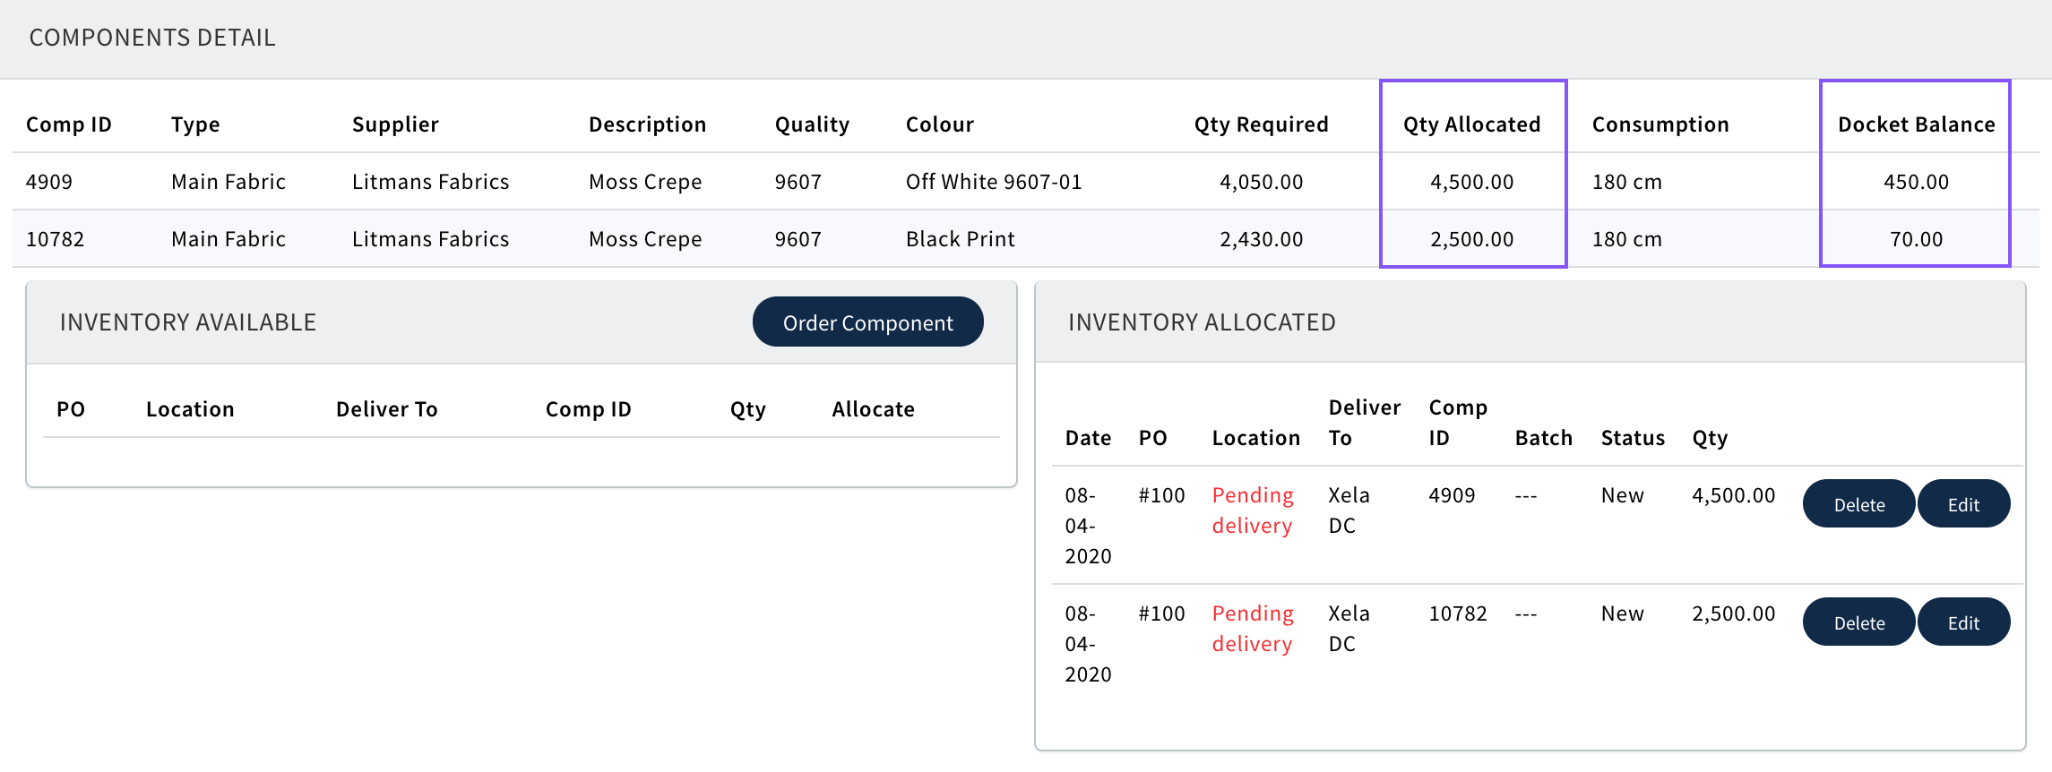Click the Allocate header in Inventory Available

pos(873,409)
